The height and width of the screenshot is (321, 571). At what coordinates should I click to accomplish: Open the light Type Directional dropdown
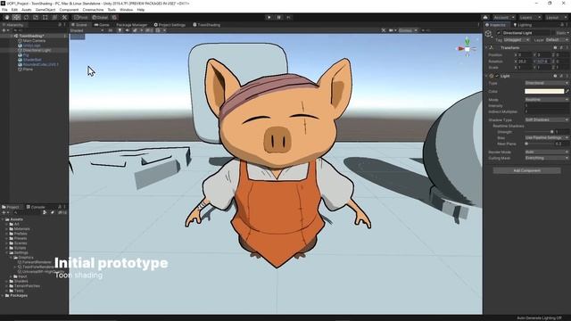click(x=546, y=83)
